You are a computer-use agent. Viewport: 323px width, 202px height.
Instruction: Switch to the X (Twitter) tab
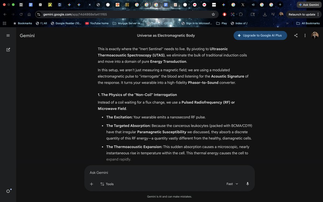[243, 5]
